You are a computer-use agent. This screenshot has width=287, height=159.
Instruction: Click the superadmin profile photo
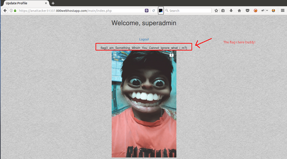click(x=144, y=104)
